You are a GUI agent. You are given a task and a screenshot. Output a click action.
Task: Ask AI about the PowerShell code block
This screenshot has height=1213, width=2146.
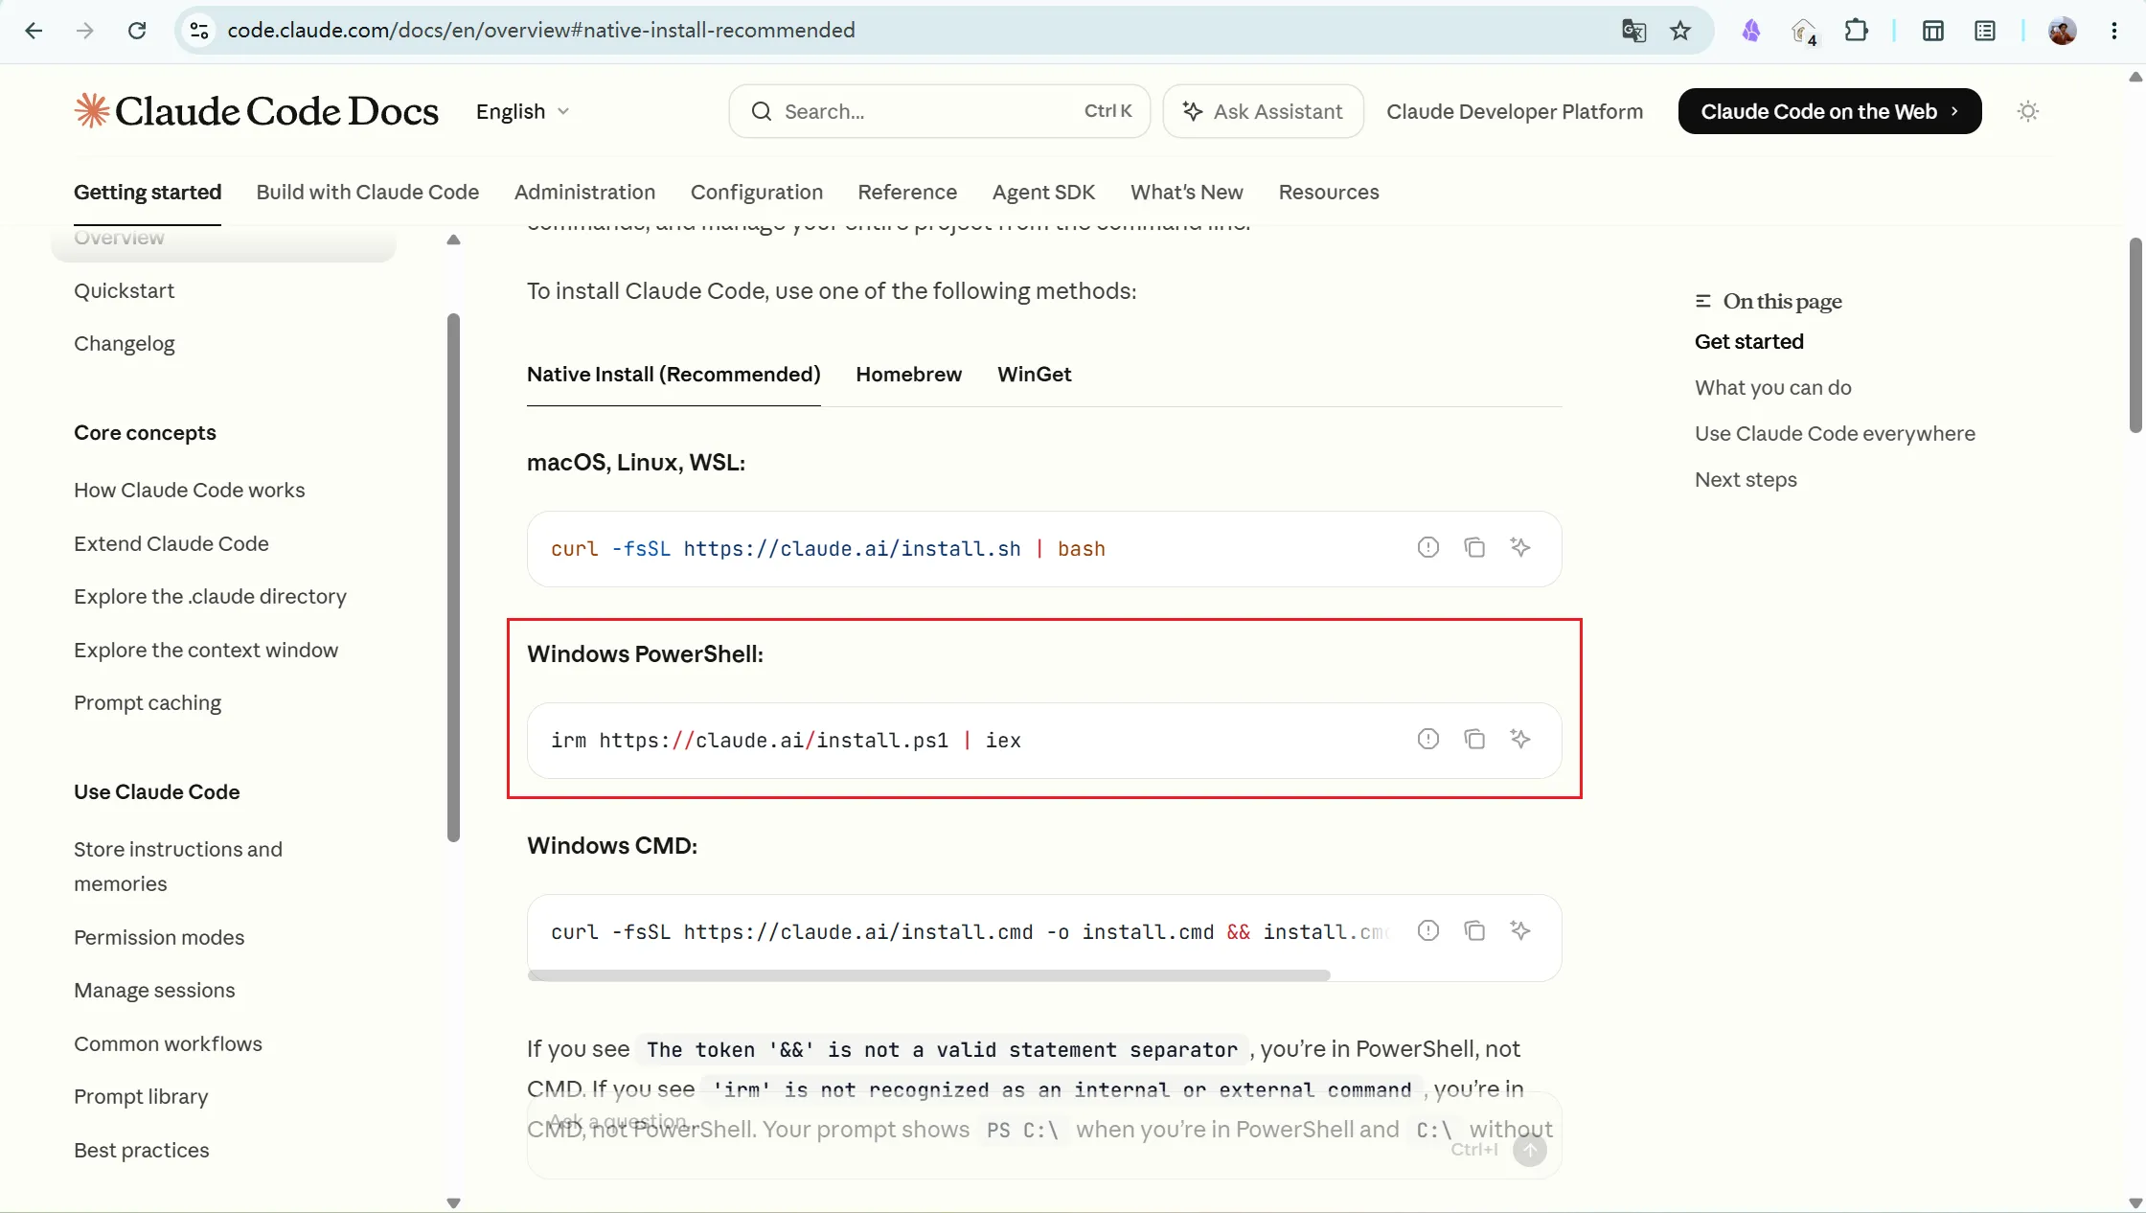pos(1520,739)
